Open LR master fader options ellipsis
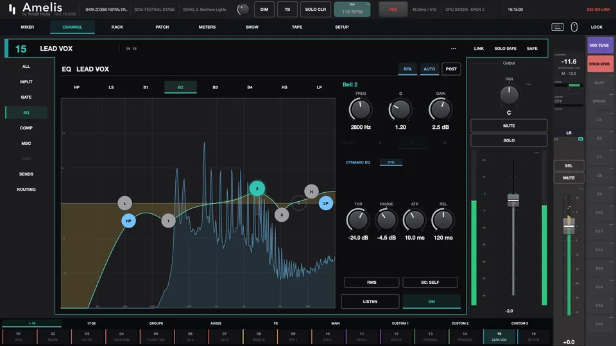The image size is (616, 346). click(581, 189)
